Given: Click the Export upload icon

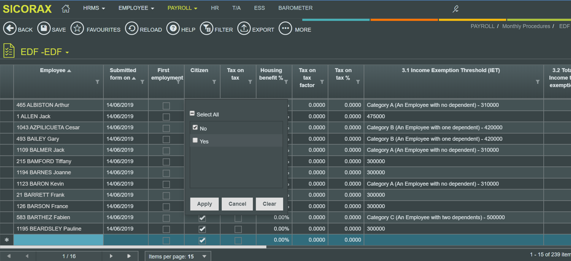Looking at the screenshot, I should pos(244,29).
